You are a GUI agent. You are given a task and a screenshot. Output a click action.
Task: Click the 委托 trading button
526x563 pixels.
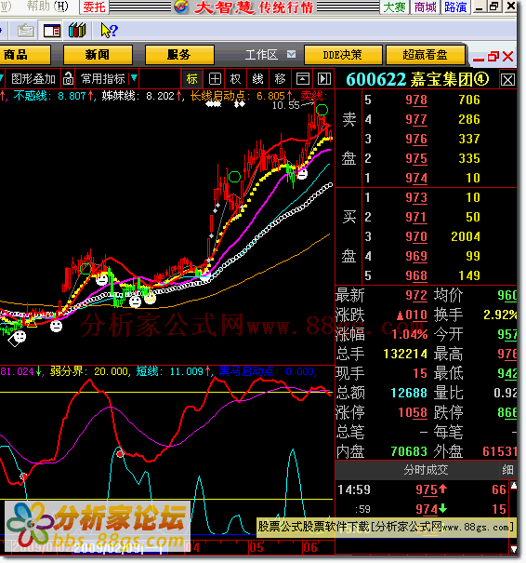94,7
